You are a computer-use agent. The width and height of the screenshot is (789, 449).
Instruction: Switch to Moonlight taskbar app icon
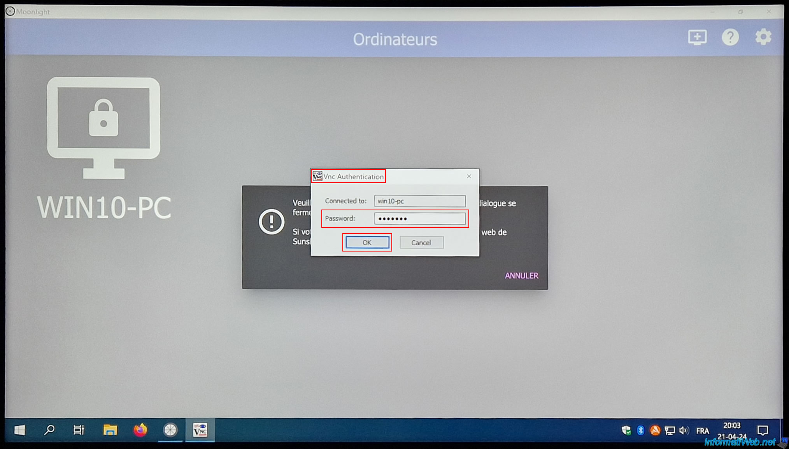pos(170,430)
